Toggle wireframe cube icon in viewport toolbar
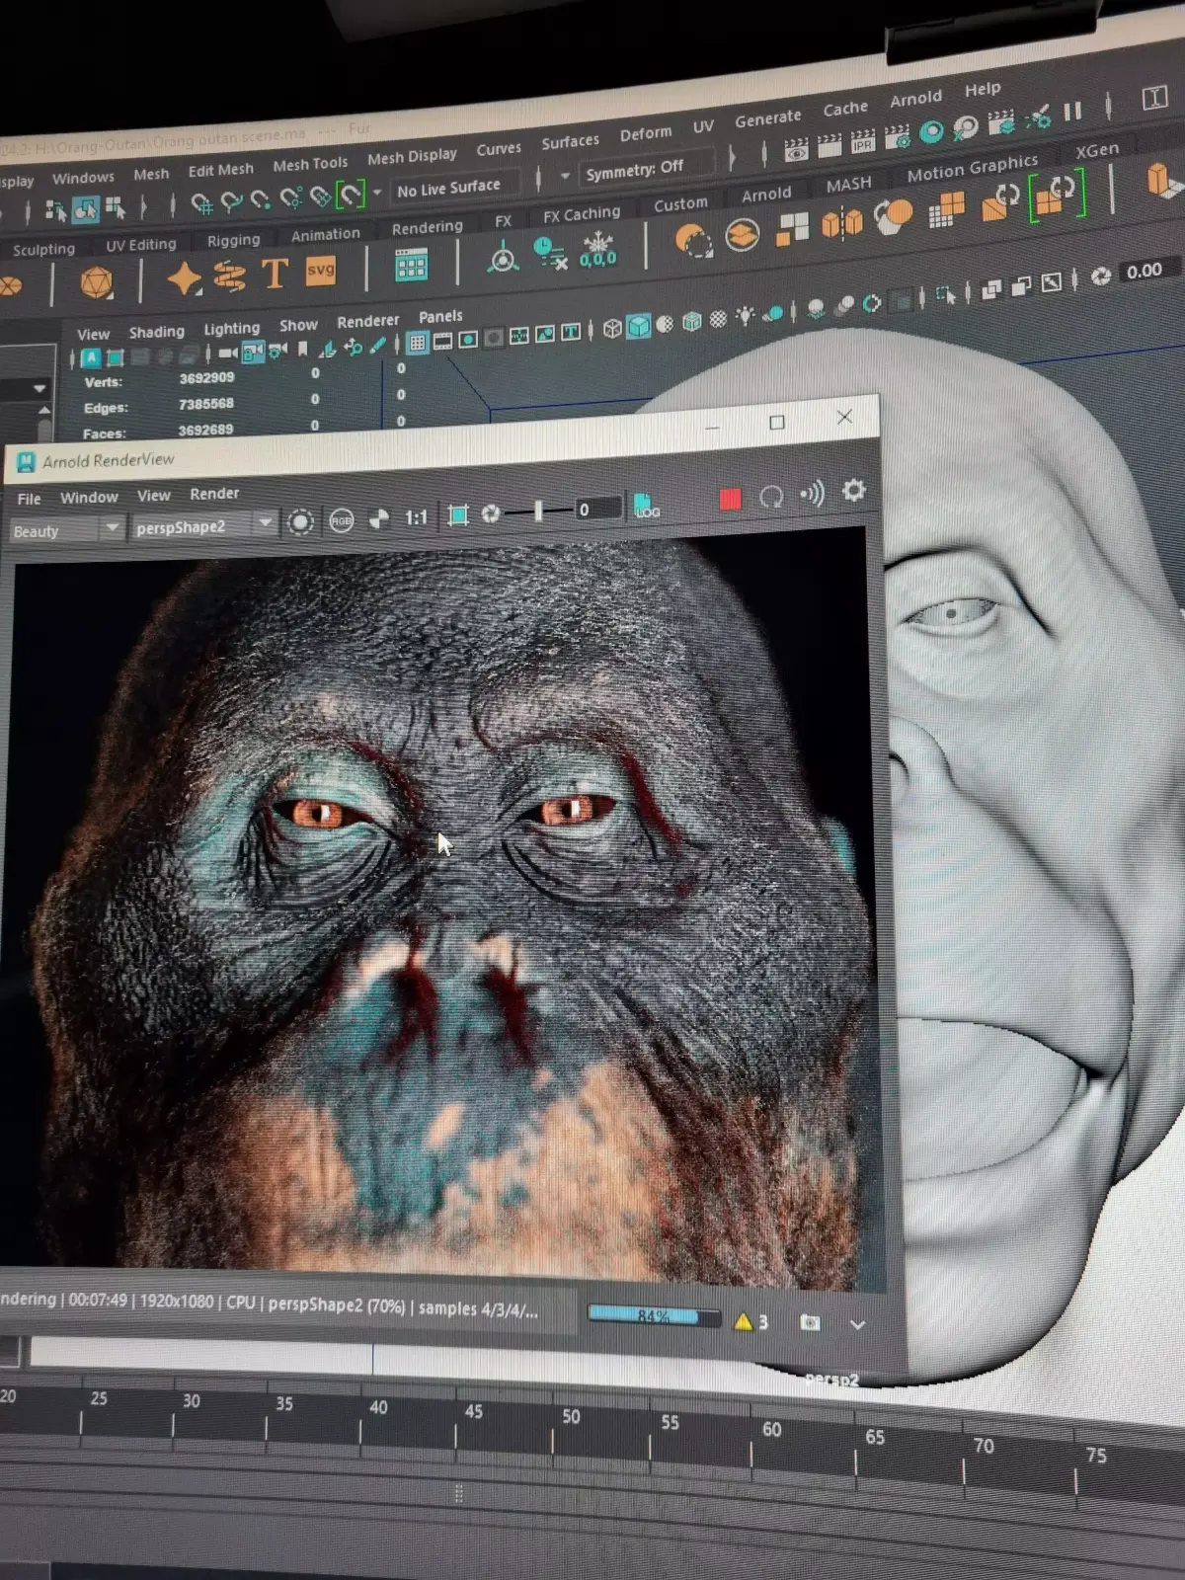This screenshot has width=1185, height=1580. pos(612,328)
